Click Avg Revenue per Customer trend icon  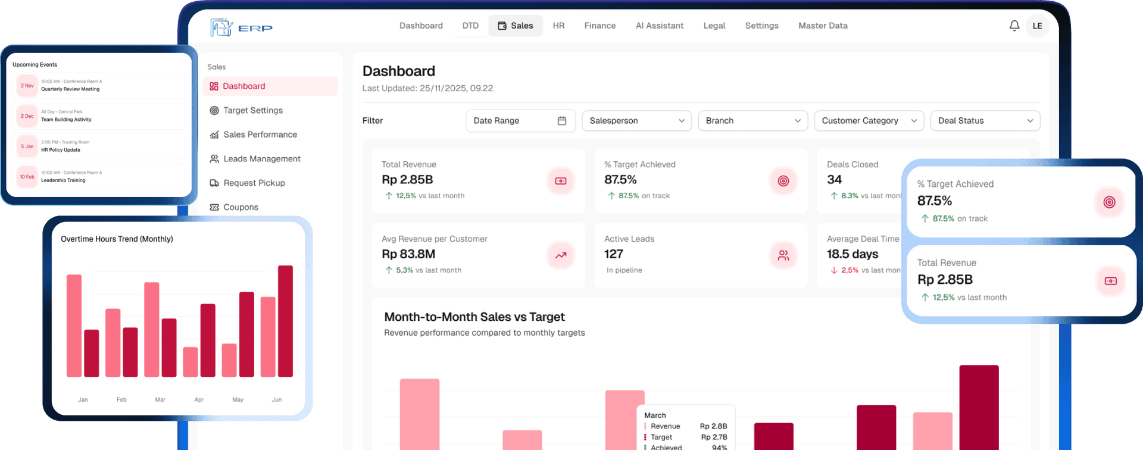(x=561, y=255)
